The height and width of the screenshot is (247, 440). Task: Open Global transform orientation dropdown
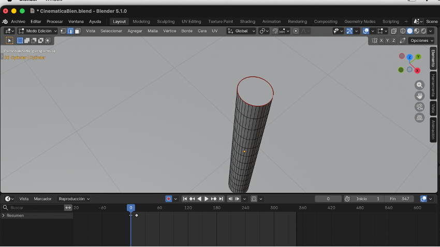tap(242, 31)
